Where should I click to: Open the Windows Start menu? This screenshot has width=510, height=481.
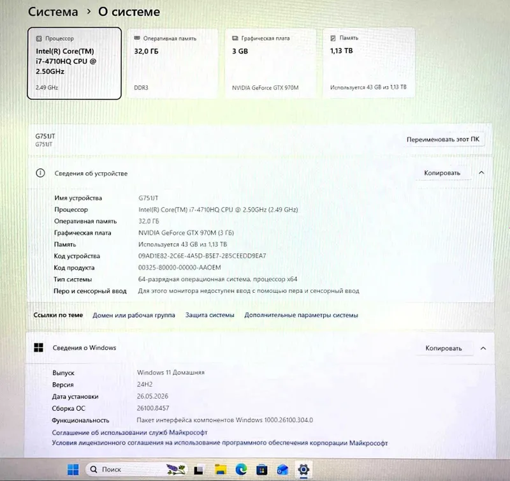(73, 470)
